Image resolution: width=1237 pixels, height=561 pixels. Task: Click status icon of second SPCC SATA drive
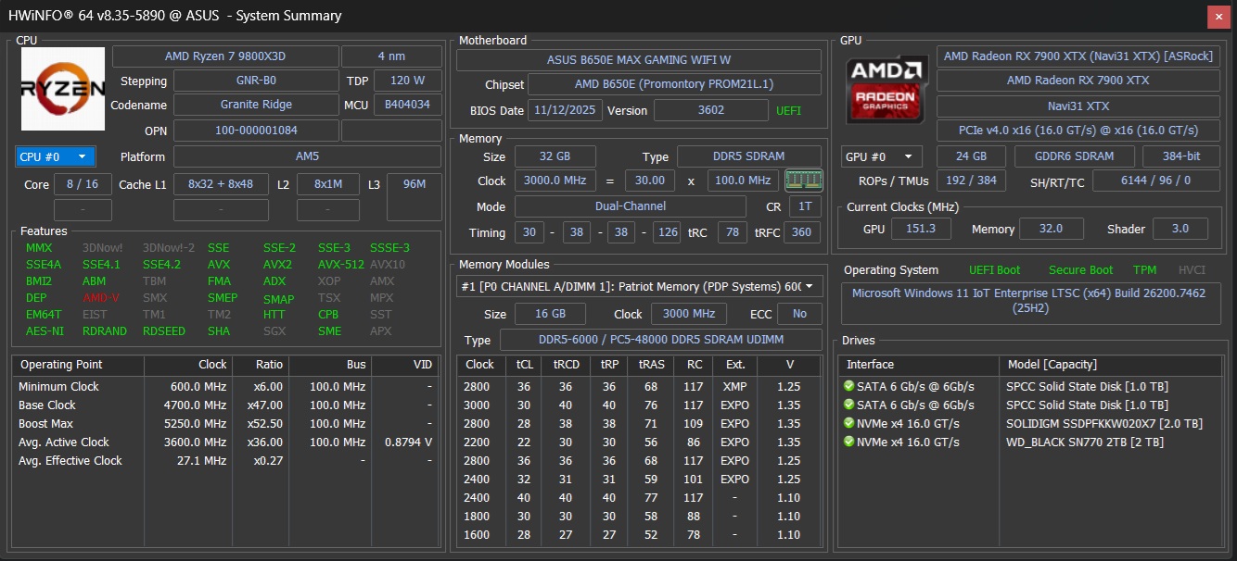coord(848,405)
